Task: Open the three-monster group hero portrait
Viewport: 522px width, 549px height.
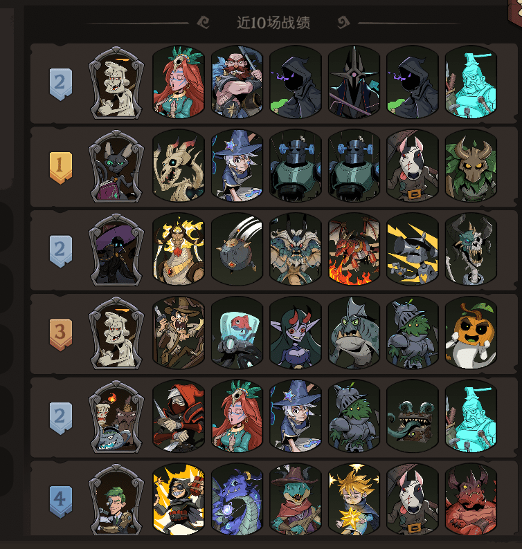Action: pyautogui.click(x=116, y=417)
